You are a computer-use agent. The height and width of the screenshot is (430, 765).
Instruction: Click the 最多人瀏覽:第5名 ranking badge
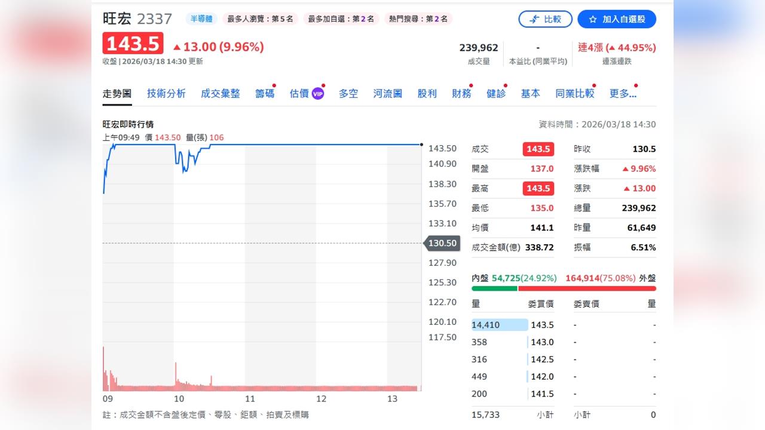tap(261, 19)
